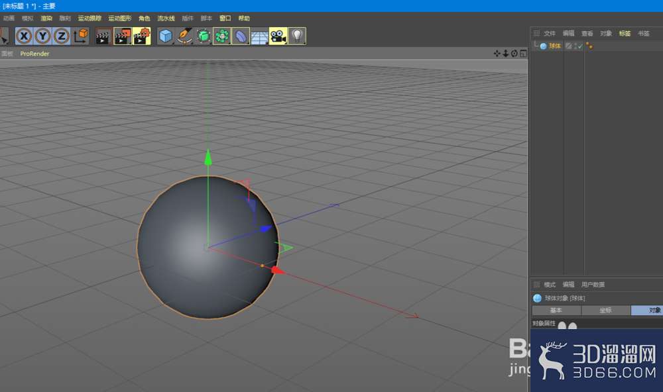Open the 脚本 menu

(206, 18)
